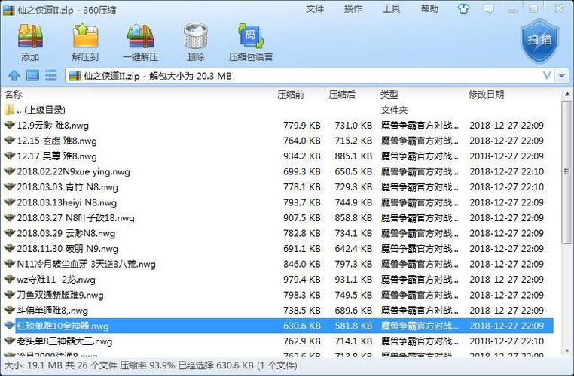Open the 文件 menu
Screen dimensions: 574x376
[x=315, y=9]
